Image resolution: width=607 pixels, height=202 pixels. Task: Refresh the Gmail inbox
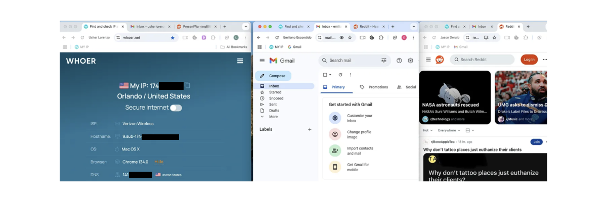[341, 75]
